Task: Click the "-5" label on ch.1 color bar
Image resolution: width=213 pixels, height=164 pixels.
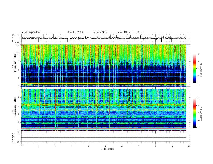Action: click(x=198, y=69)
